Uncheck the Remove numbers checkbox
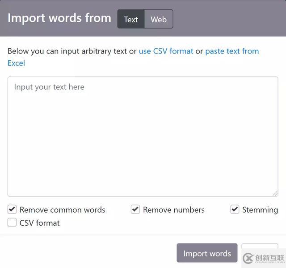Image resolution: width=286 pixels, height=268 pixels. click(135, 209)
